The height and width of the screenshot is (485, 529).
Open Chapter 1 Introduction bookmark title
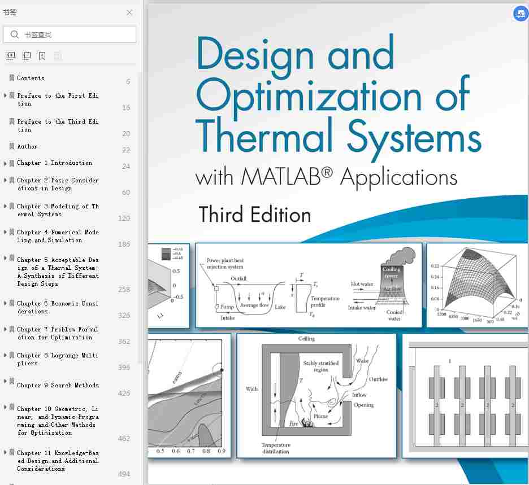(x=55, y=163)
